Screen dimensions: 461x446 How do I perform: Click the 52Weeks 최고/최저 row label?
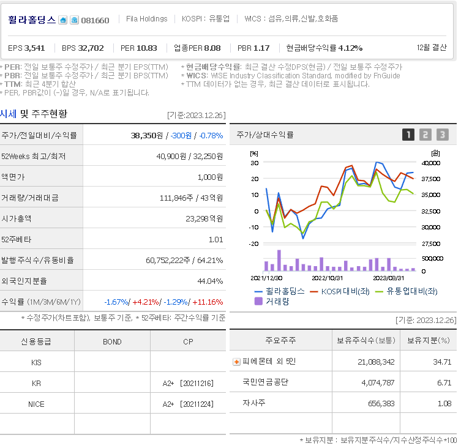[34, 156]
